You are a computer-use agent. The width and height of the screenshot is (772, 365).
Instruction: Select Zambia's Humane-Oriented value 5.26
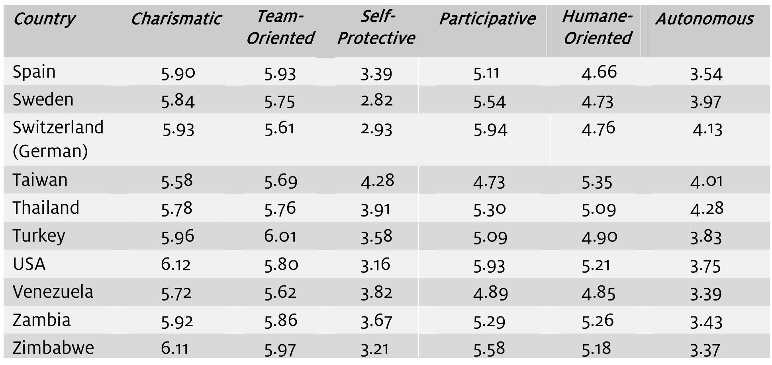click(x=598, y=320)
